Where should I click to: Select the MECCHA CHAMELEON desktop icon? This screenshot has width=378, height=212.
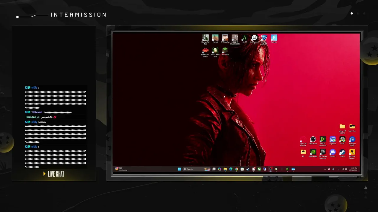235,39
